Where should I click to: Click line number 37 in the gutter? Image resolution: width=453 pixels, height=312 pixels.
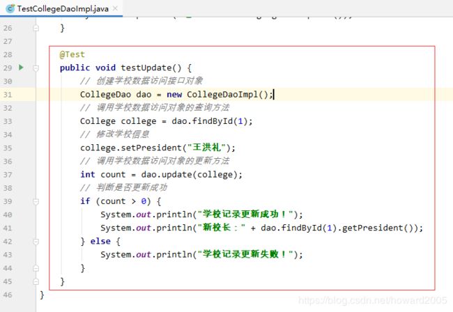coord(8,175)
